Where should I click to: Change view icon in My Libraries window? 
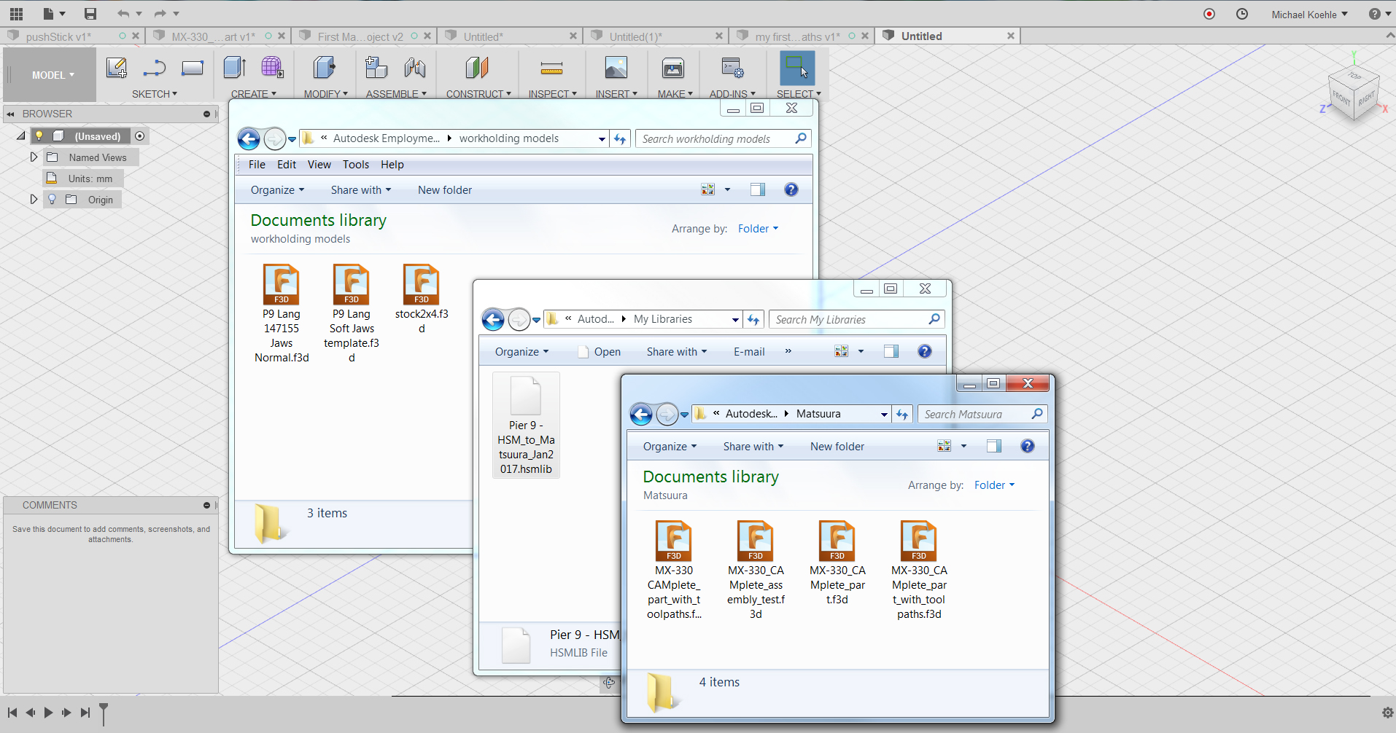coord(841,351)
